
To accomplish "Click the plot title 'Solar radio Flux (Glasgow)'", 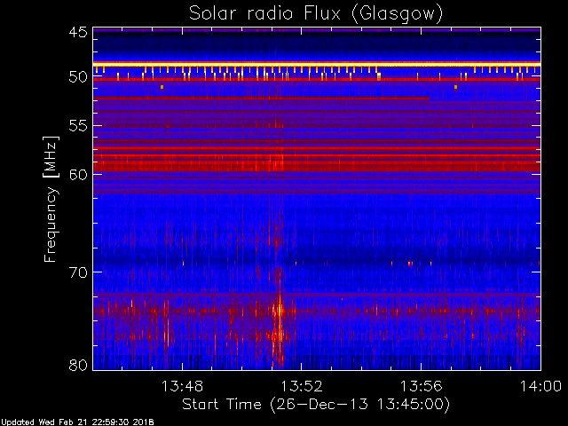I will click(x=316, y=14).
